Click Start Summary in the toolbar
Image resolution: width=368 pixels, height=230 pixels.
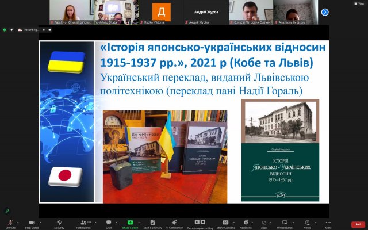coord(152,223)
